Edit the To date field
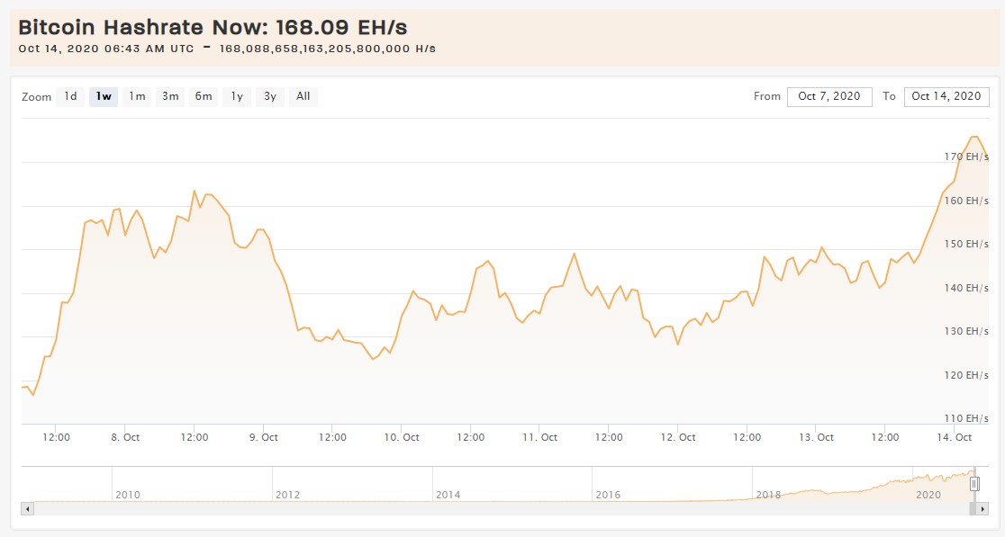This screenshot has width=1005, height=537. pos(946,96)
